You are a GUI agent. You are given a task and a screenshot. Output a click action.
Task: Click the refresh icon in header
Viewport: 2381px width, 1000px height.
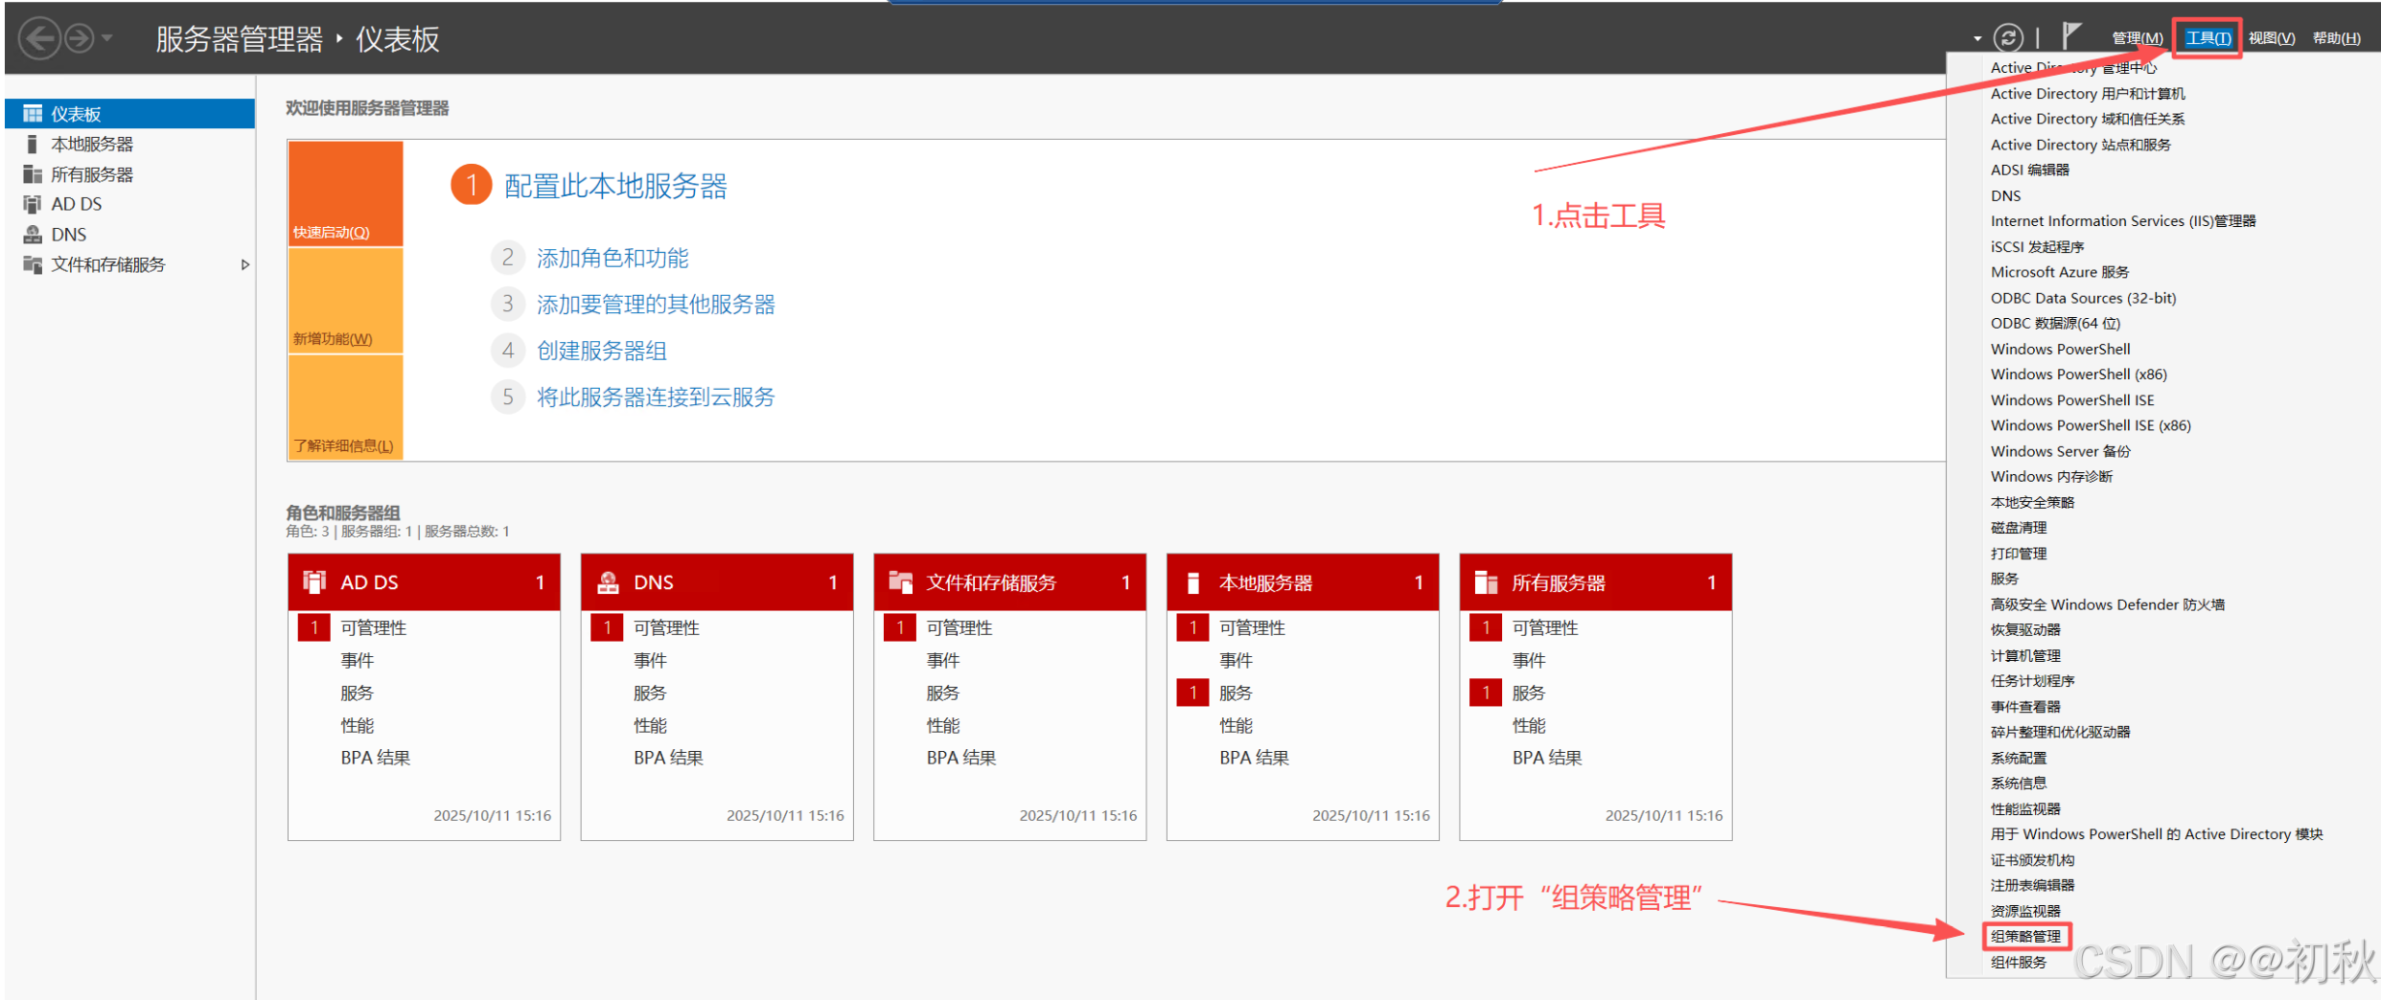[x=2008, y=38]
